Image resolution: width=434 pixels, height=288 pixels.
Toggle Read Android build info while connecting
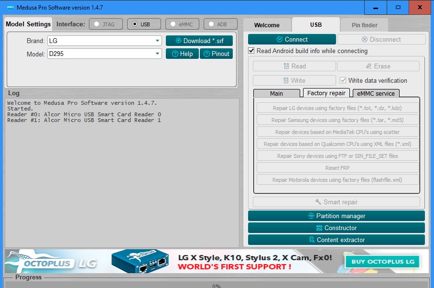[251, 51]
